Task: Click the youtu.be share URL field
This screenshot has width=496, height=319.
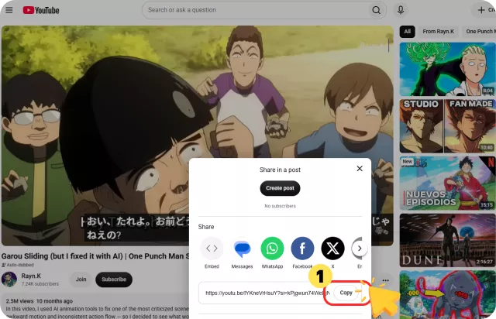Action: pos(267,293)
